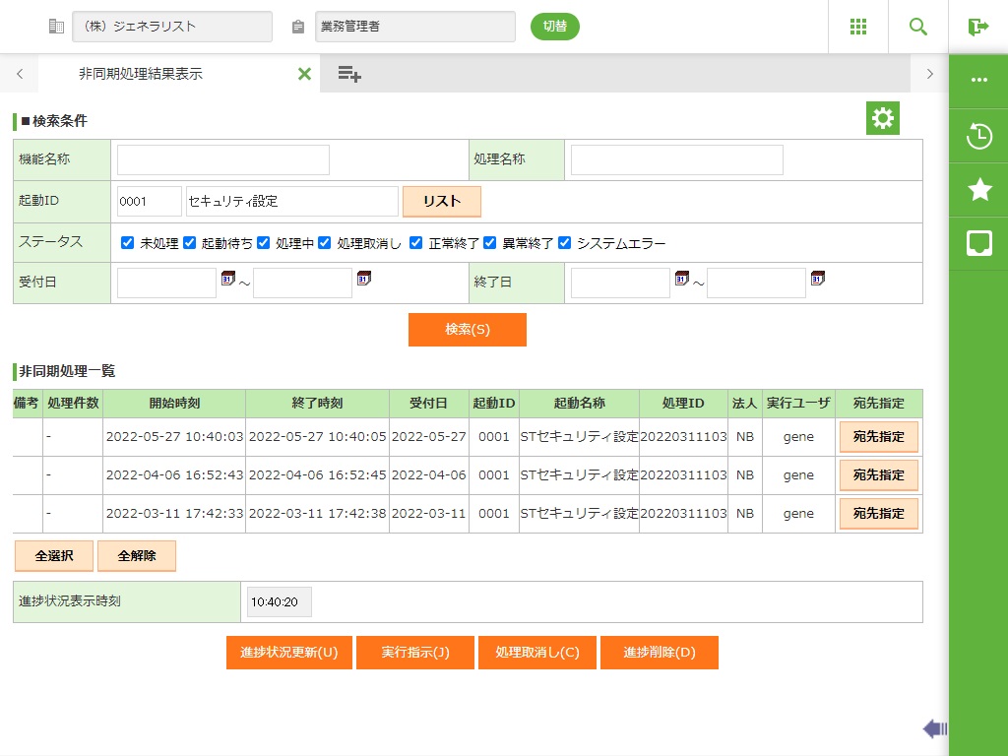Open the history clock icon in sidebar
The image size is (1008, 756).
pyautogui.click(x=978, y=136)
